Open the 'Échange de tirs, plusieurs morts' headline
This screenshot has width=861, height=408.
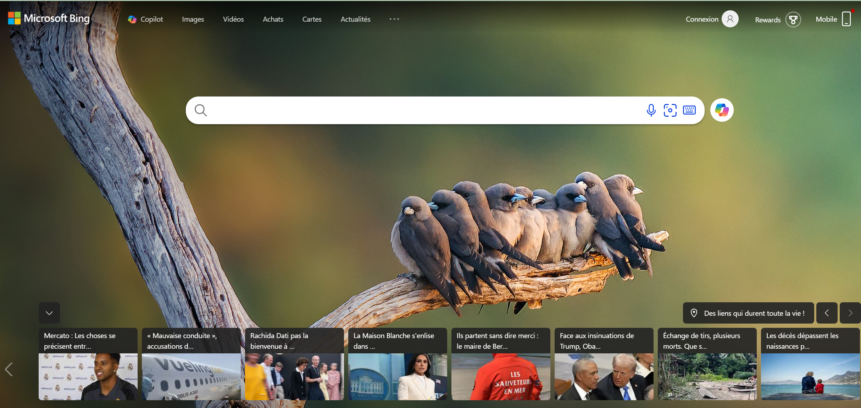pyautogui.click(x=701, y=341)
